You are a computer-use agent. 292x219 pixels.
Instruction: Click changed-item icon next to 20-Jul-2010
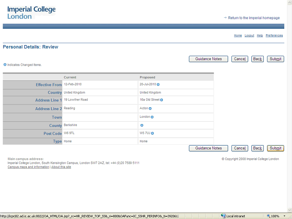point(158,84)
